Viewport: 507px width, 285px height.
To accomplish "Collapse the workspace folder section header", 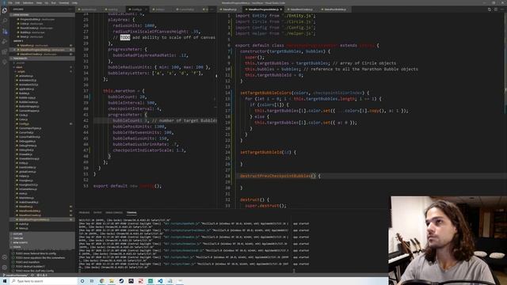I will tap(42, 58).
